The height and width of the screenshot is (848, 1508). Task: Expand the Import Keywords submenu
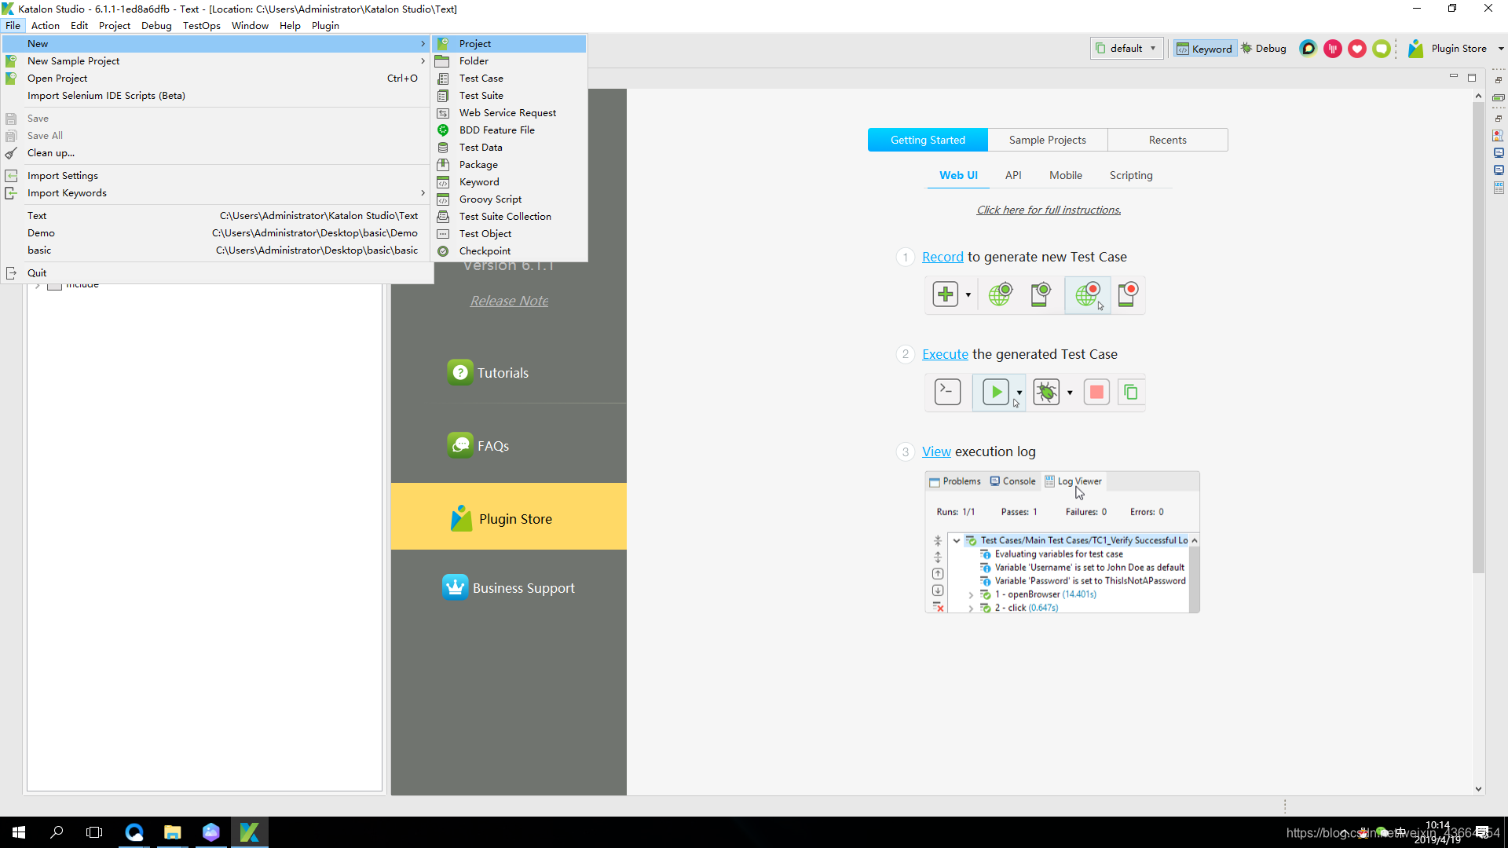click(x=423, y=192)
